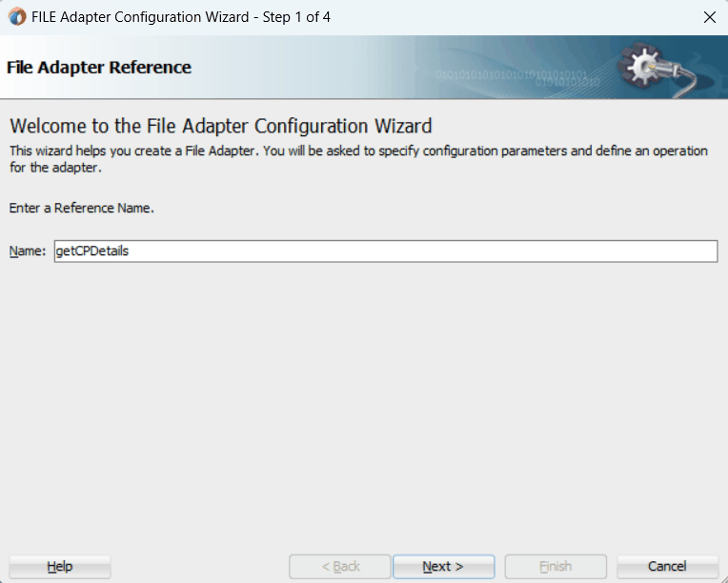Cancel the adapter configuration wizard
This screenshot has width=728, height=583.
coord(667,566)
